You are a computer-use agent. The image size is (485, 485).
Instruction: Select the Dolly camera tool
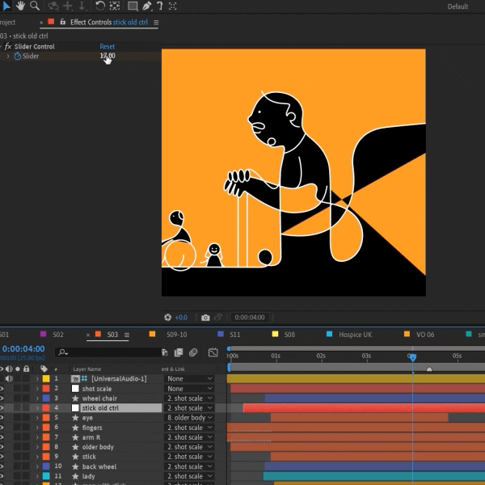82,6
